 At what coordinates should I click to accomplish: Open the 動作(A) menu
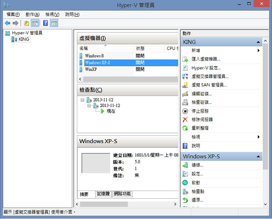coord(32,14)
